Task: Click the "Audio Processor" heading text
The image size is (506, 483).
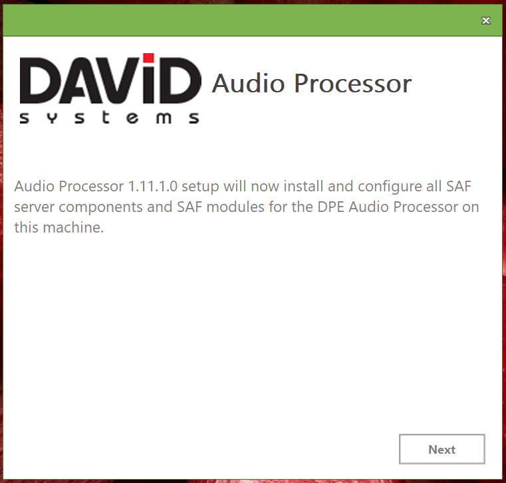Action: [x=311, y=84]
